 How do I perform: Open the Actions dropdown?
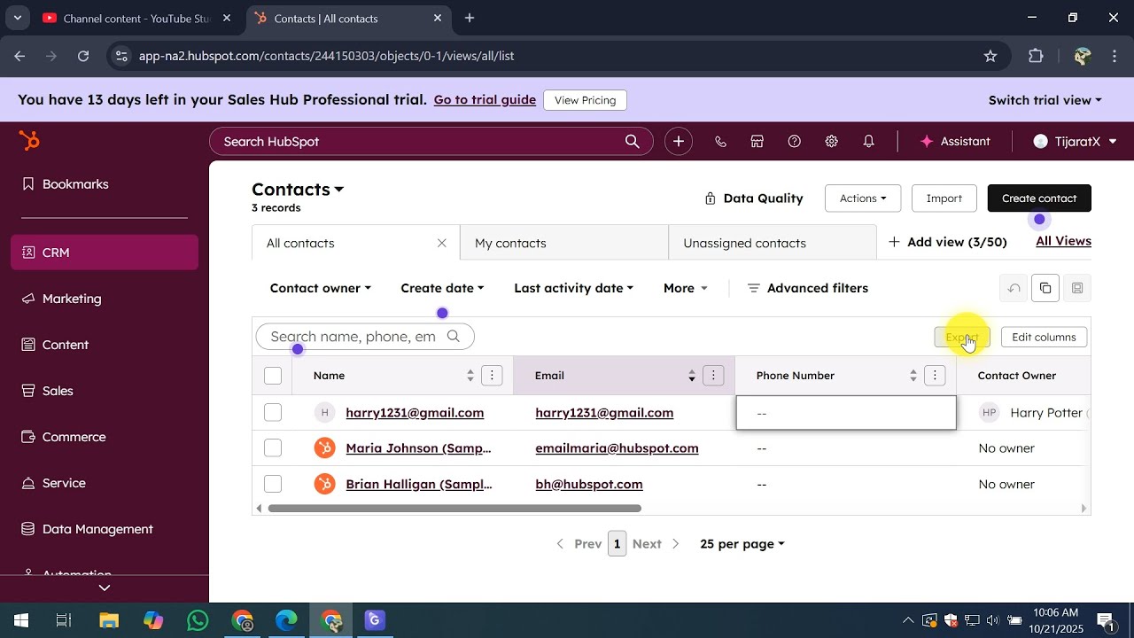(x=863, y=198)
